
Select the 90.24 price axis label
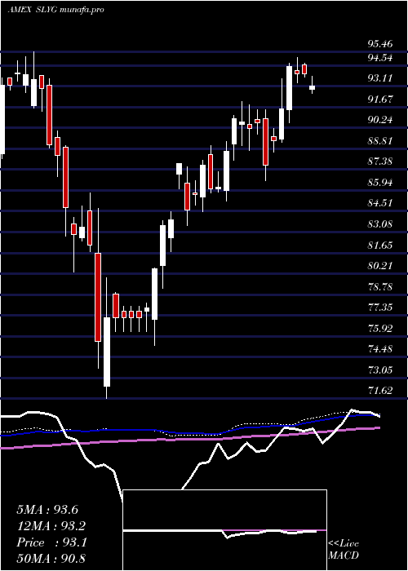point(380,120)
